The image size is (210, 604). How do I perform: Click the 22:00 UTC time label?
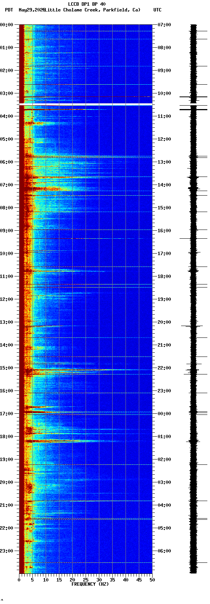coord(164,368)
